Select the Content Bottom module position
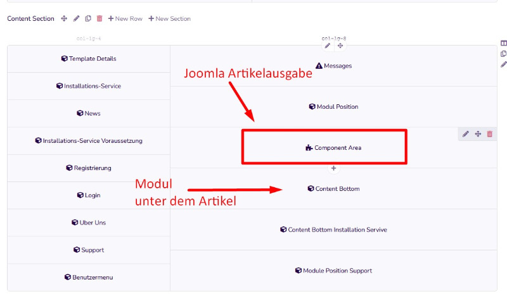This screenshot has width=507, height=294. pos(334,189)
